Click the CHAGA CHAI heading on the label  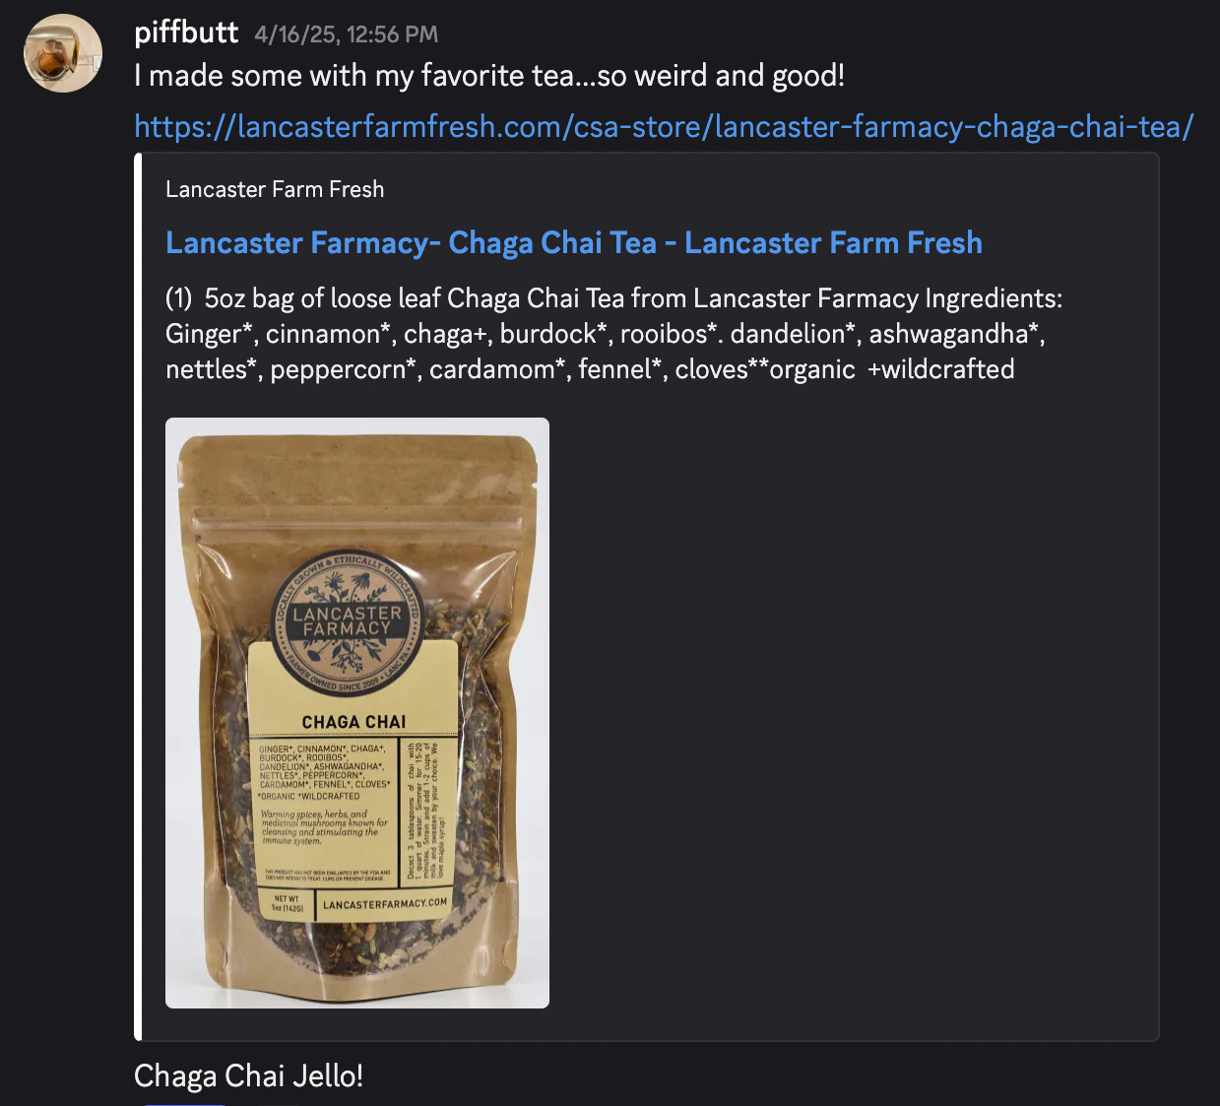point(353,722)
